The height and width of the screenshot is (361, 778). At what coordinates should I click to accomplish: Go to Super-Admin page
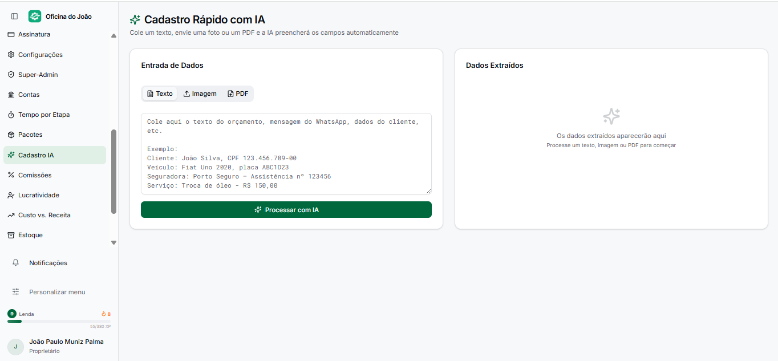pos(55,75)
